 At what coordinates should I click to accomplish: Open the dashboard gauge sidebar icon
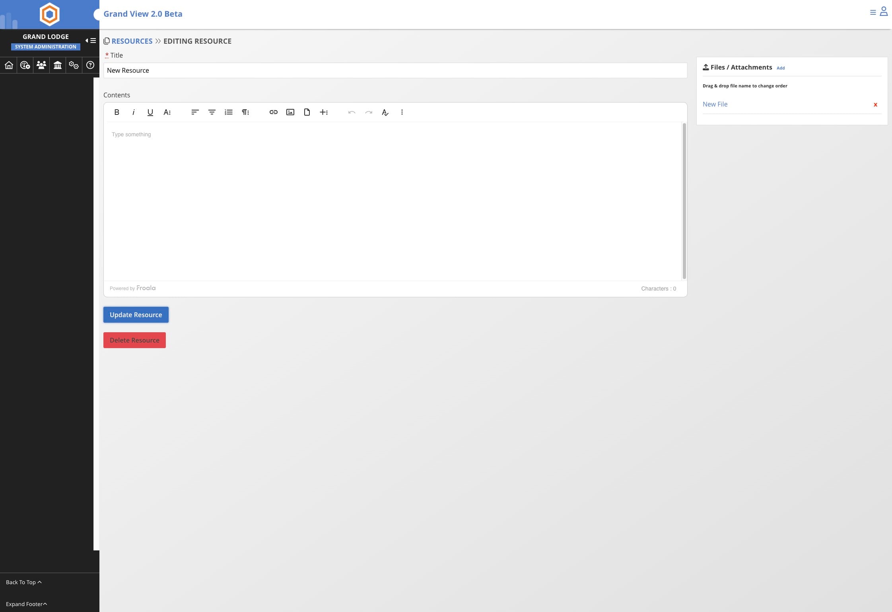coord(25,65)
